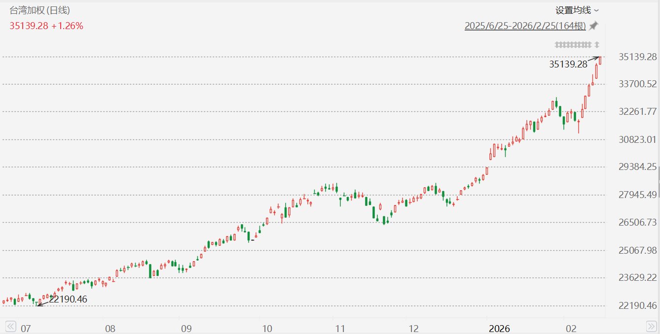Open the 设置均线 dropdown menu
Image resolution: width=660 pixels, height=334 pixels.
(577, 10)
